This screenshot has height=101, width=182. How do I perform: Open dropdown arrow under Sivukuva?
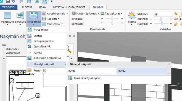pos(20,25)
